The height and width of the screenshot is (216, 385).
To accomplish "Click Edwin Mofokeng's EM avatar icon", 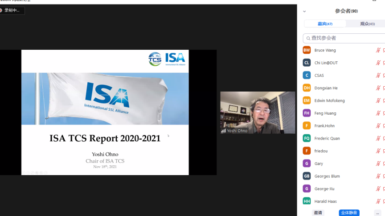I will coord(307,100).
